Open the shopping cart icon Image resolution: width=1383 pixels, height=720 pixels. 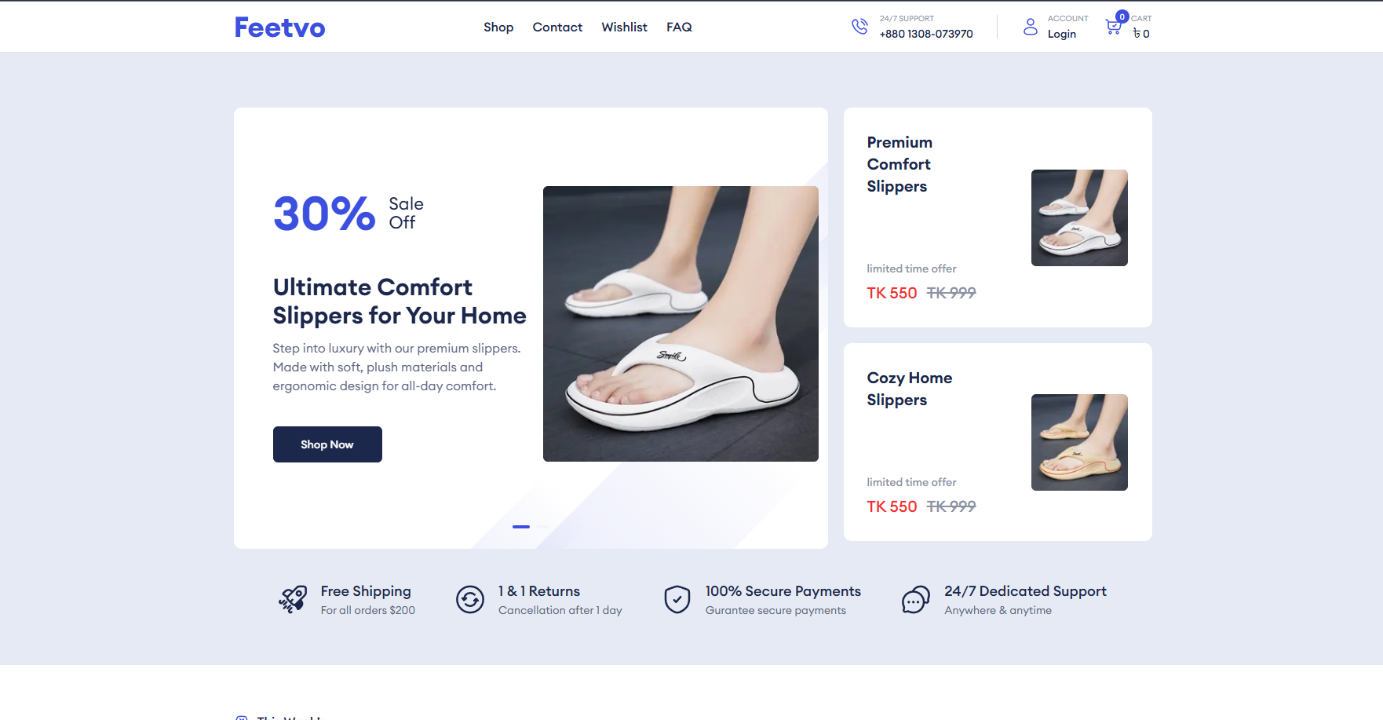1113,27
